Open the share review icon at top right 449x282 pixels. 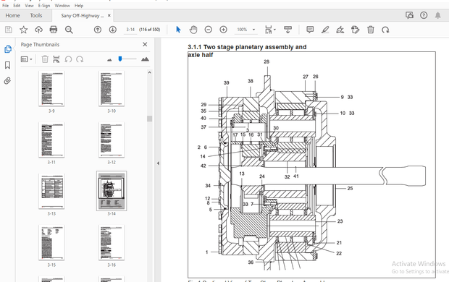pos(409,15)
